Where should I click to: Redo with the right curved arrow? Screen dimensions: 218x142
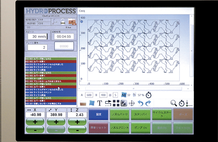point(148,103)
